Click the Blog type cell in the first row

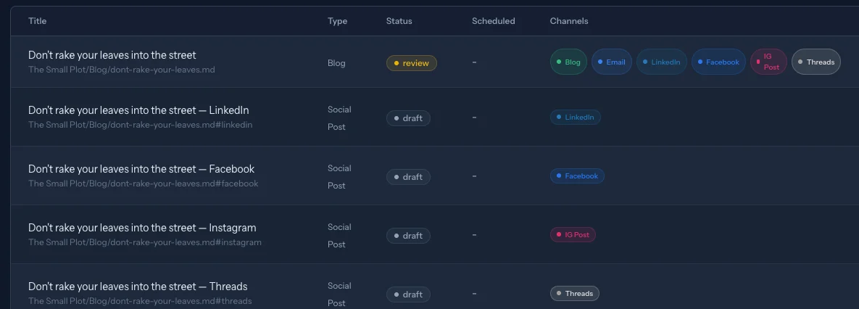(336, 63)
